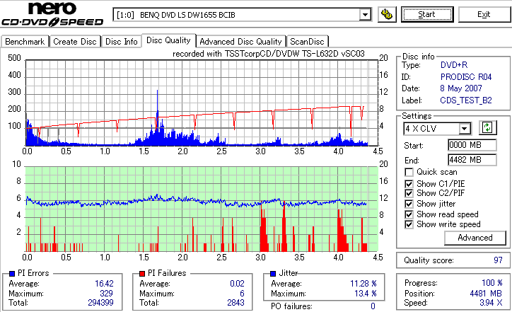Click the disc type DVD+R value
512x312 pixels.
point(454,65)
